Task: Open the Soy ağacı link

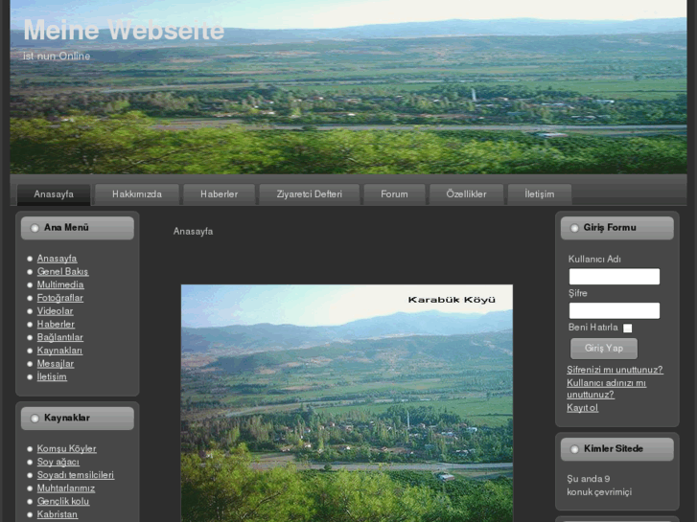Action: (58, 462)
